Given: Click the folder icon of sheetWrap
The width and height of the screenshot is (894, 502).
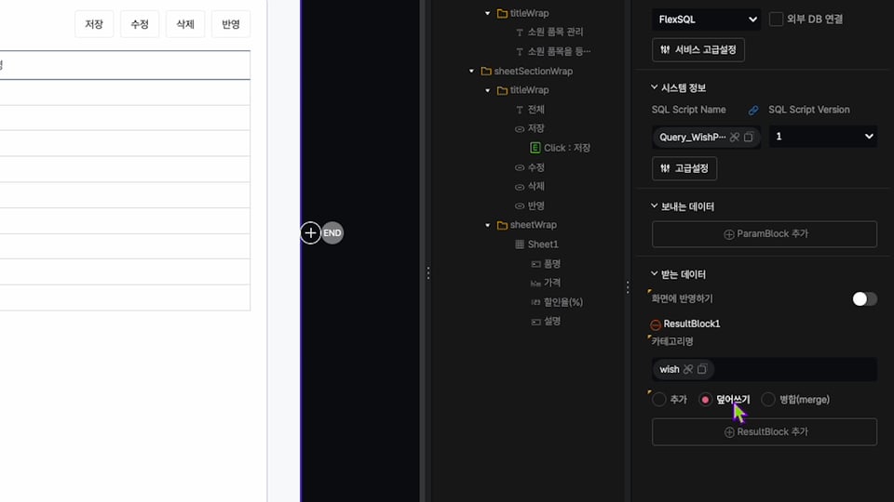Looking at the screenshot, I should (x=502, y=225).
